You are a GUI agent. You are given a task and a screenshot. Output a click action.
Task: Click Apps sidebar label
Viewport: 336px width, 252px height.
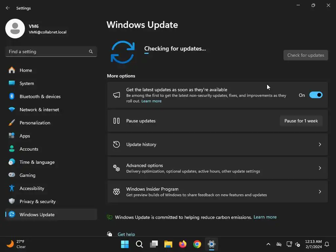click(25, 136)
